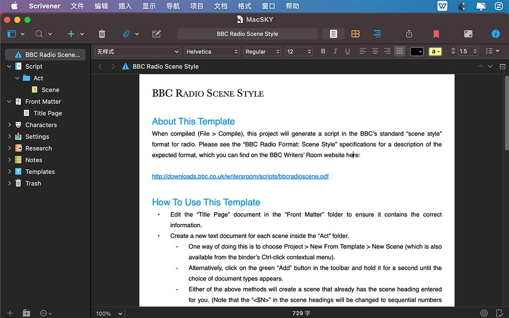Open the yellow highlight color swatch
This screenshot has width=509, height=318.
(x=435, y=51)
